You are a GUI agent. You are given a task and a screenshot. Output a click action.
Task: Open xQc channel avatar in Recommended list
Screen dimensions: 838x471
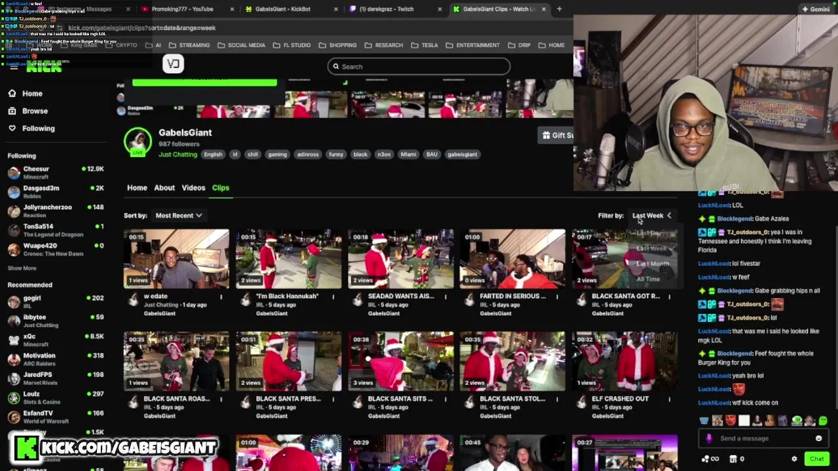click(x=14, y=340)
